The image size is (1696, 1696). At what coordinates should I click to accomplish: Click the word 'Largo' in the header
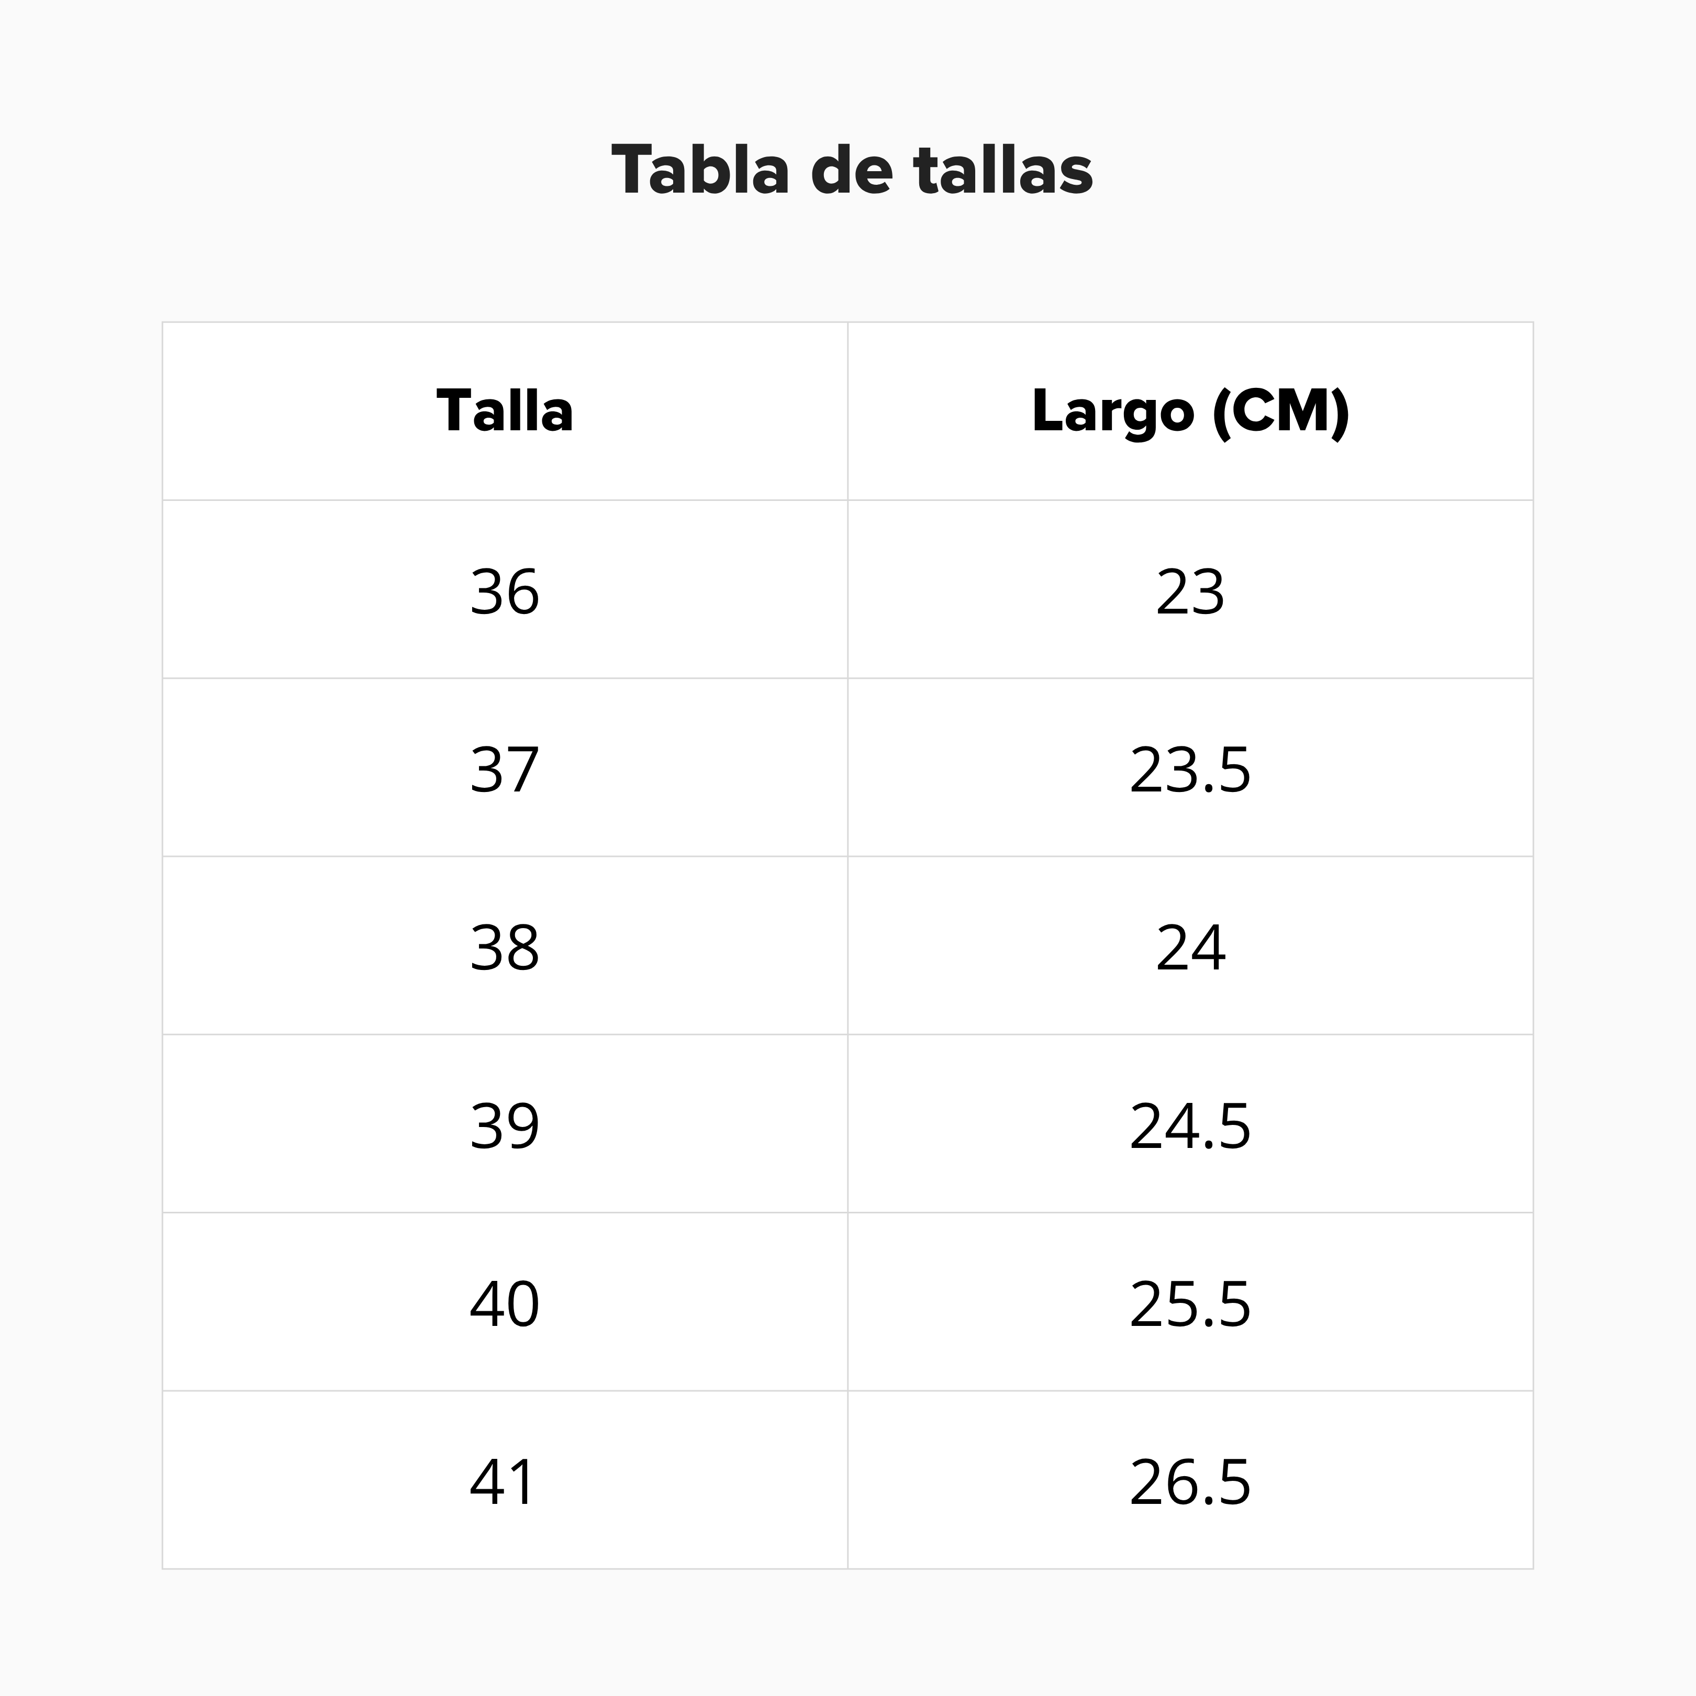click(1112, 411)
